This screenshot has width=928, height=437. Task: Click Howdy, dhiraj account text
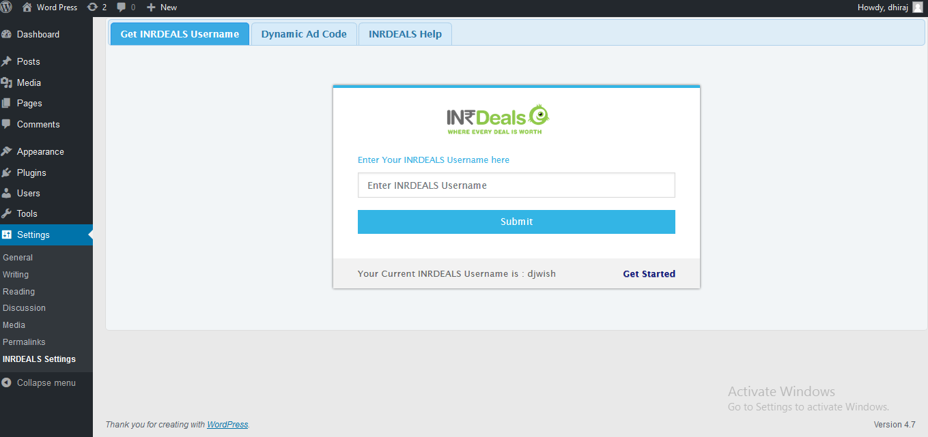click(882, 7)
